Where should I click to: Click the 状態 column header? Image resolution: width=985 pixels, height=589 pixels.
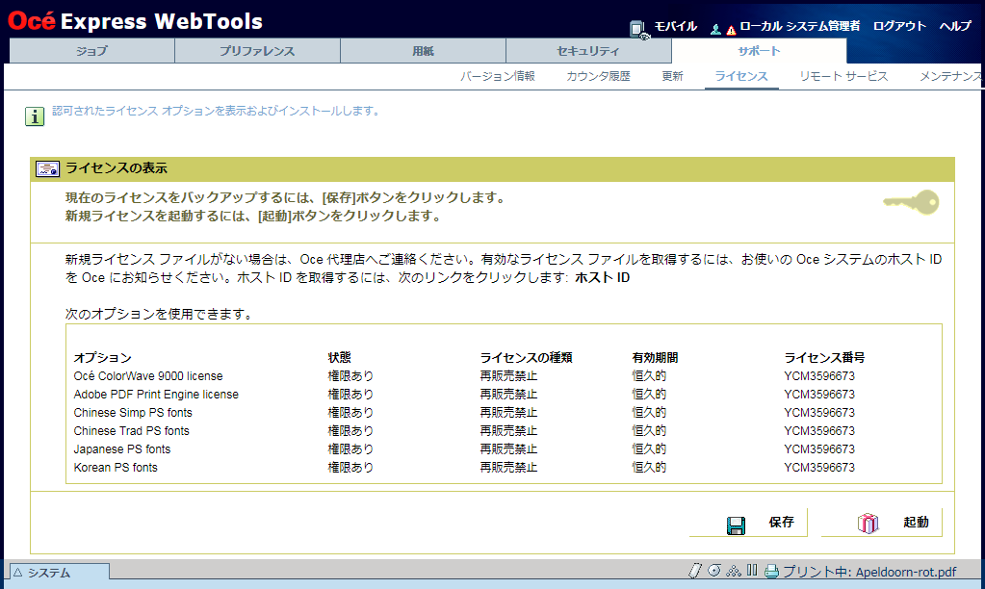point(339,357)
